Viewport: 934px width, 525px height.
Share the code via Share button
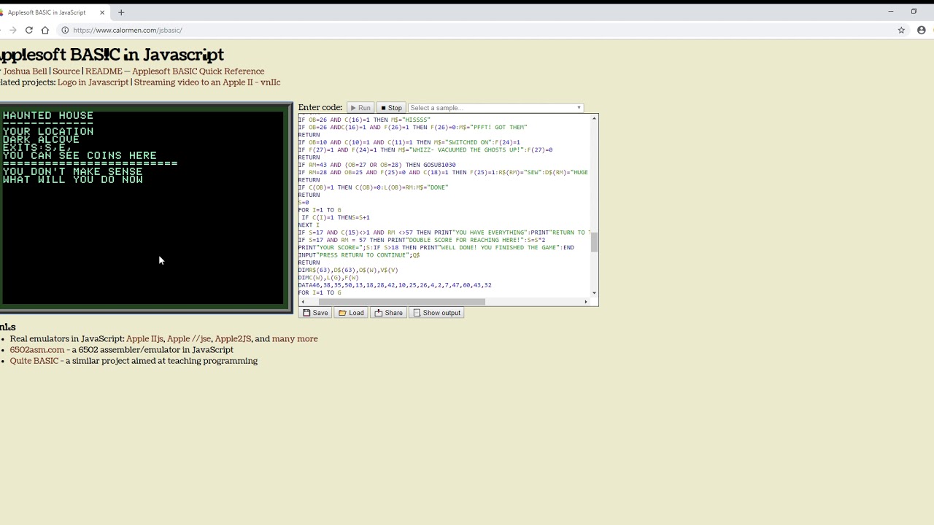click(x=388, y=313)
